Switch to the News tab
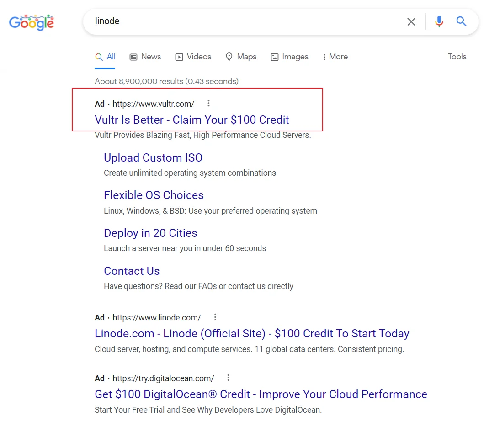 (145, 57)
